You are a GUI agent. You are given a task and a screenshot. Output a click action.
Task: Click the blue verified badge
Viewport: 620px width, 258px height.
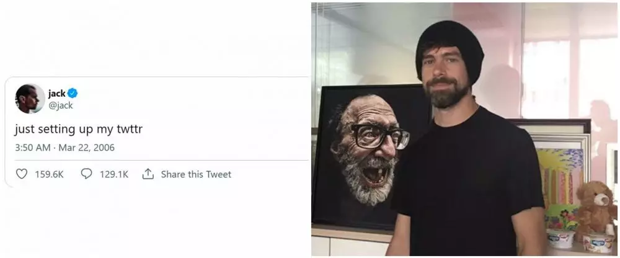(x=73, y=94)
